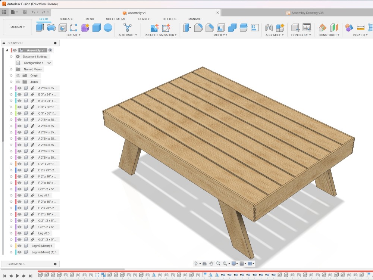Jump to timeline end

click(31, 276)
